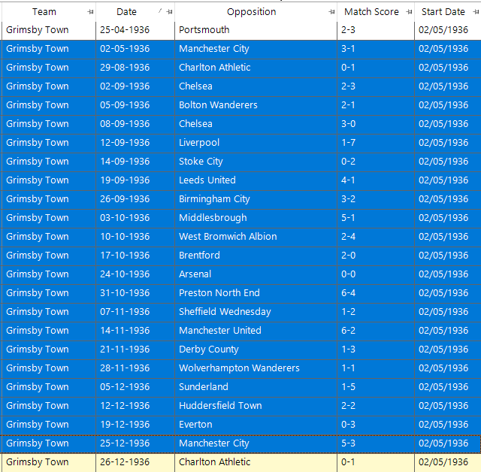Select the Birmingham City cell
Image resolution: width=481 pixels, height=472 pixels.
pyautogui.click(x=256, y=199)
